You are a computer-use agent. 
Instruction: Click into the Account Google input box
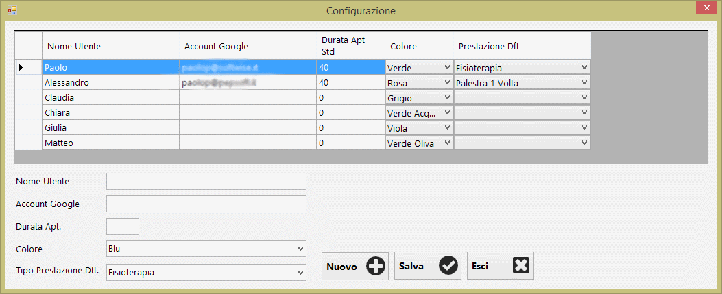pyautogui.click(x=206, y=204)
